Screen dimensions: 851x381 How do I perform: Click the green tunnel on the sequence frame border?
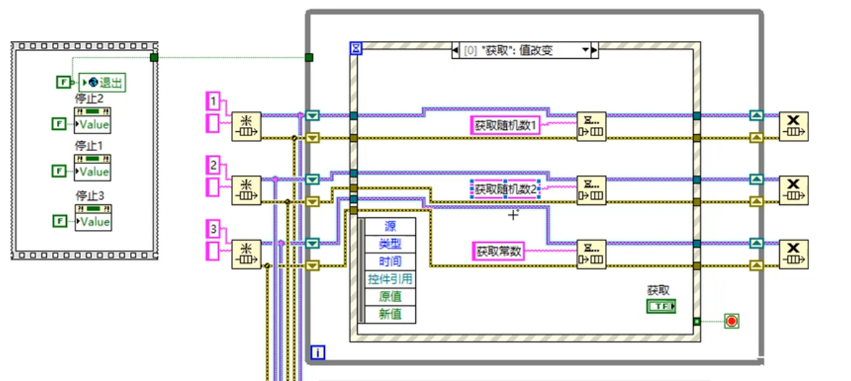coord(154,57)
